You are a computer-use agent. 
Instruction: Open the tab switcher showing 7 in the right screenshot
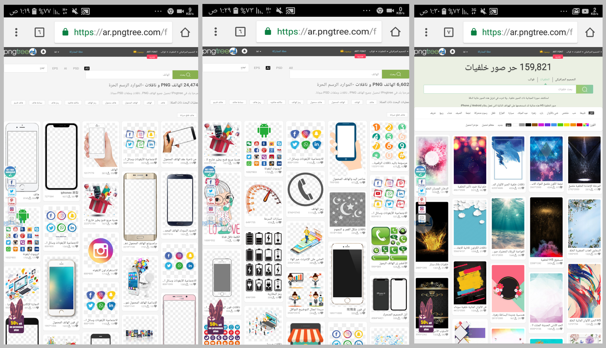449,33
